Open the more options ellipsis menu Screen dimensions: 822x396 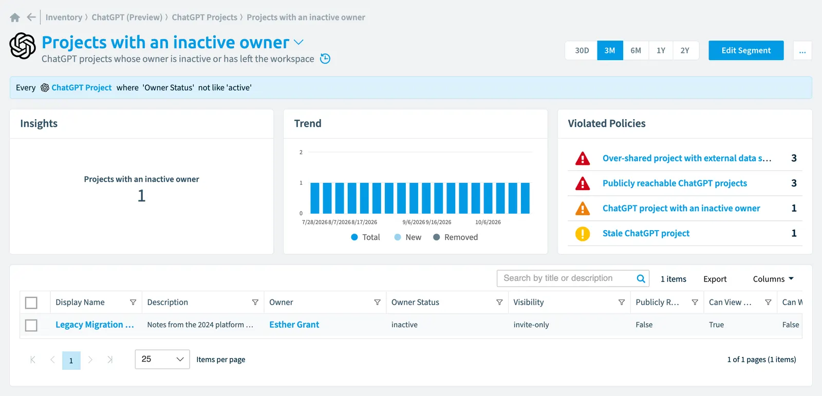(802, 51)
